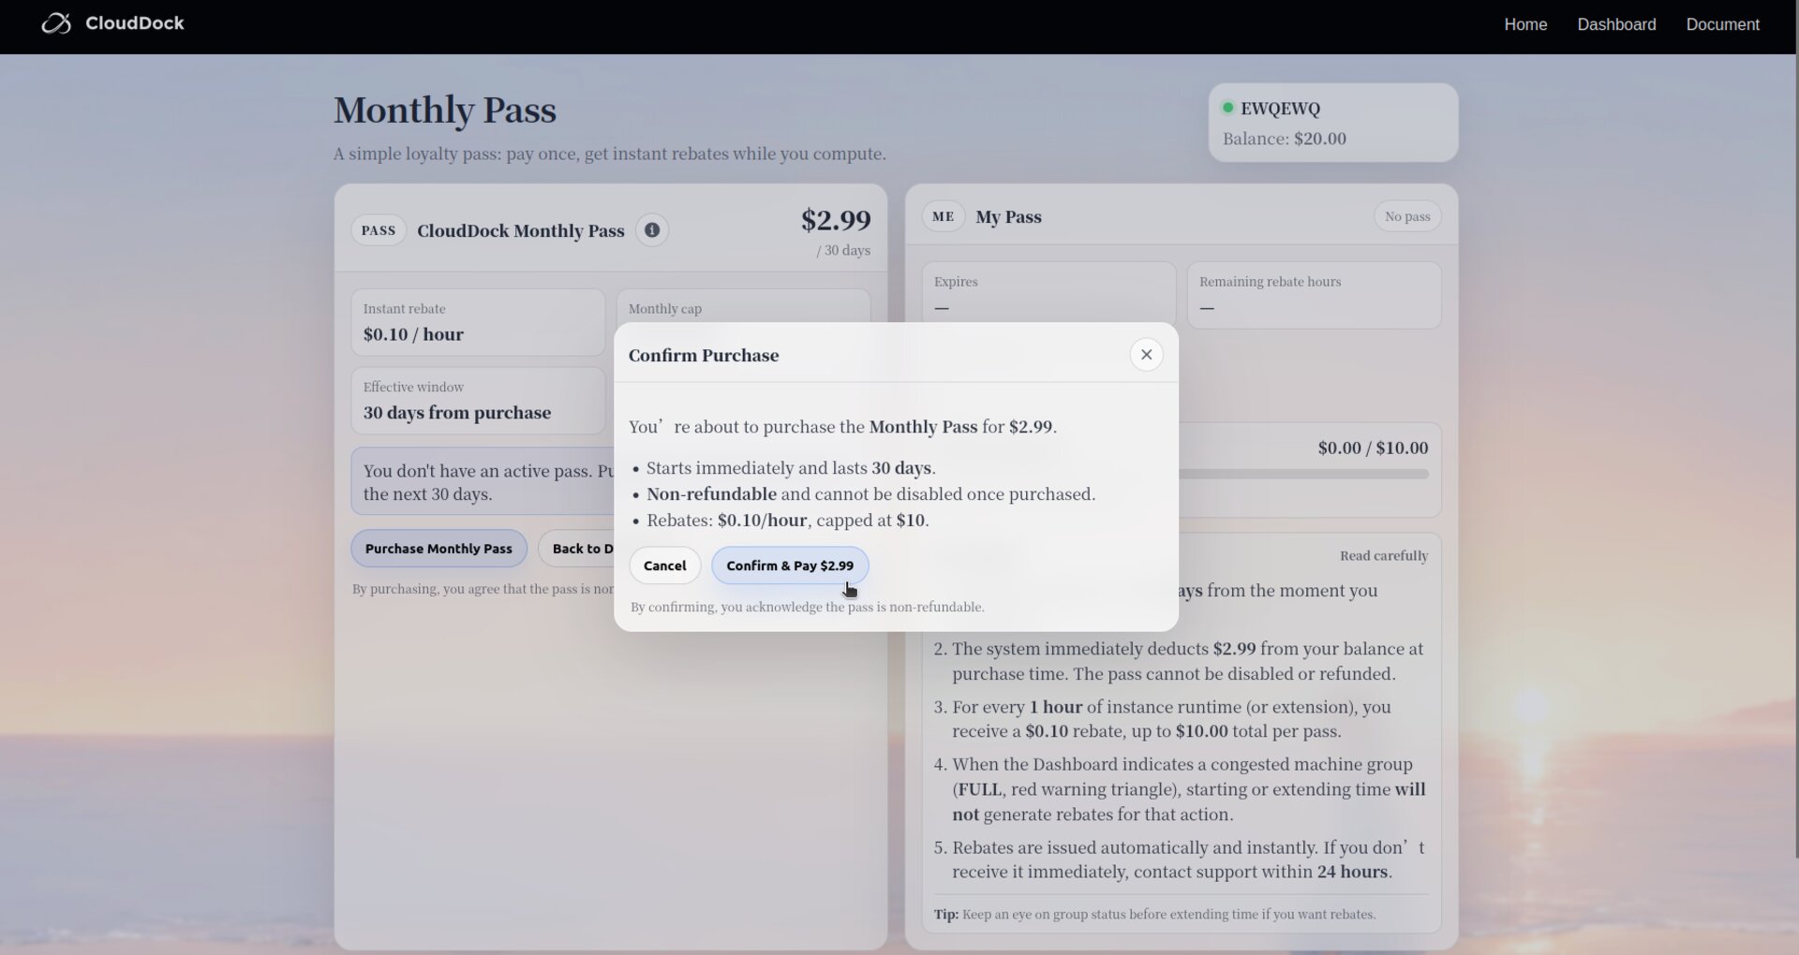Close the Confirm Purchase dialog
This screenshot has height=955, width=1799.
tap(1146, 355)
